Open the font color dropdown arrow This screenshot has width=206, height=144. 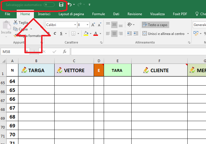pos(100,34)
